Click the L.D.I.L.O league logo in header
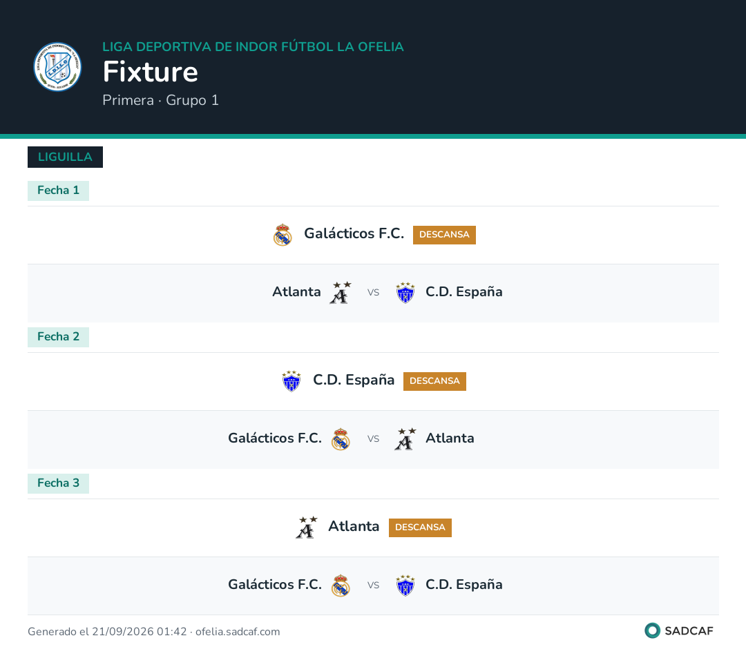 (x=57, y=66)
